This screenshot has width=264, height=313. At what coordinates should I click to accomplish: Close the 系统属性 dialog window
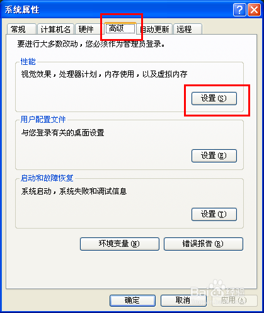point(254,9)
